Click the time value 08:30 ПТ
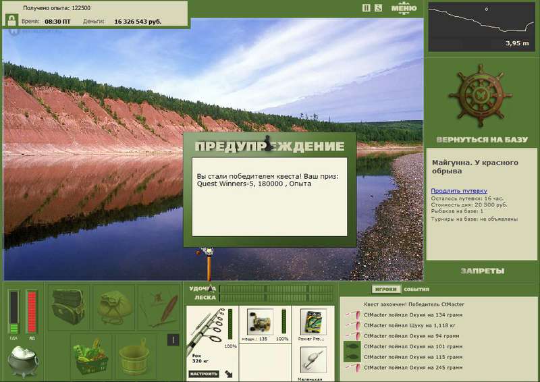 tap(57, 22)
